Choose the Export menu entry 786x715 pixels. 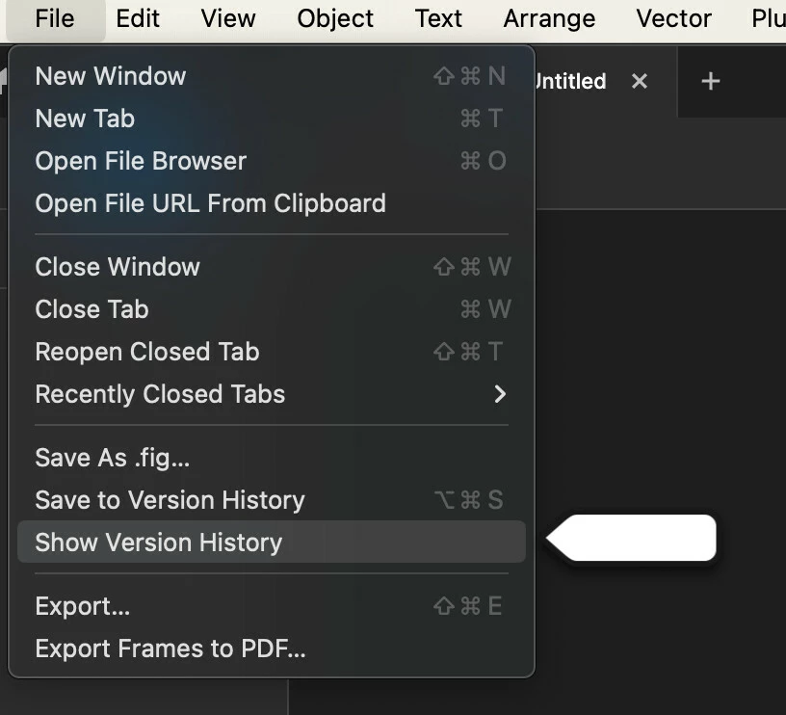272,606
